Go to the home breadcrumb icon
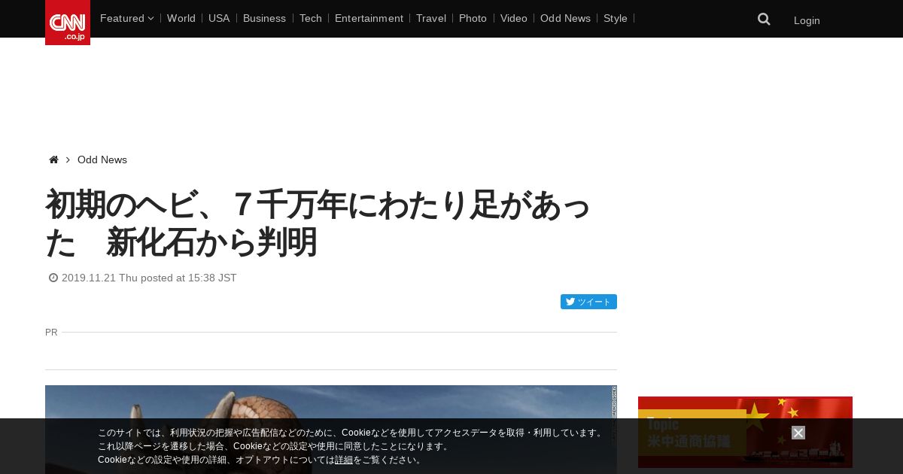The image size is (903, 474). pyautogui.click(x=53, y=160)
